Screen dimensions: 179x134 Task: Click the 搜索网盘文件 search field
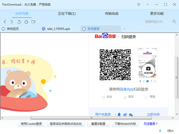pyautogui.click(x=158, y=22)
